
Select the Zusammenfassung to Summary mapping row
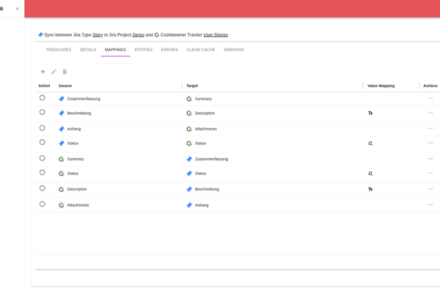tap(42, 97)
